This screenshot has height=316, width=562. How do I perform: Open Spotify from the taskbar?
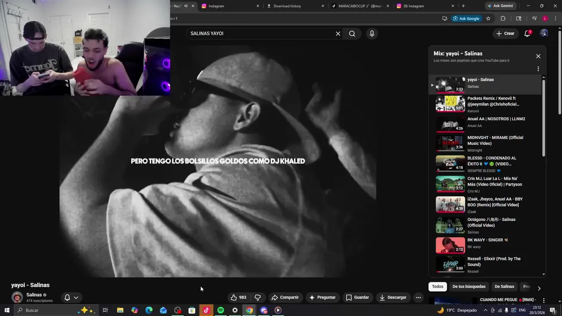click(x=221, y=310)
